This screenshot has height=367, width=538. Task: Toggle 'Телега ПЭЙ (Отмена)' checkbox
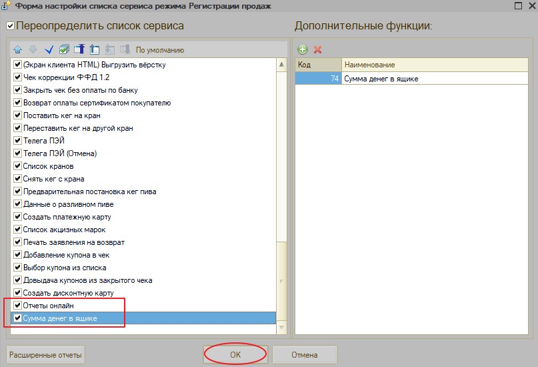point(17,153)
